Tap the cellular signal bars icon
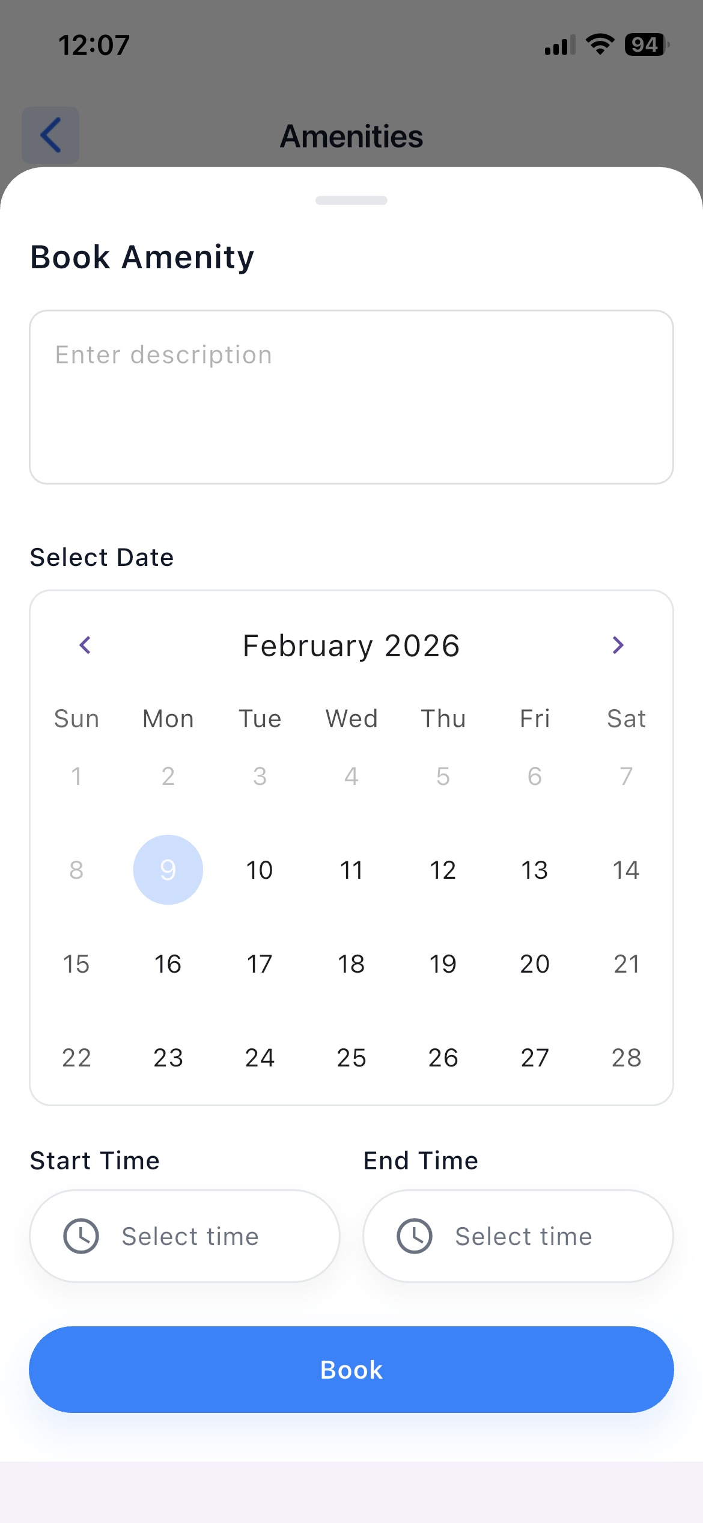The image size is (703, 1523). (559, 46)
